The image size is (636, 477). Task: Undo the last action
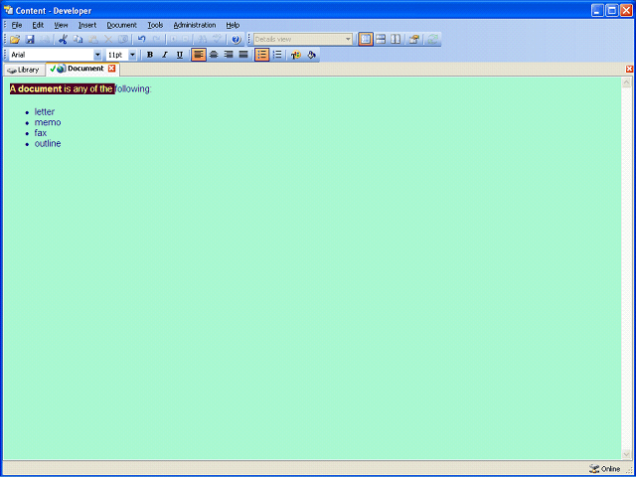pyautogui.click(x=141, y=40)
